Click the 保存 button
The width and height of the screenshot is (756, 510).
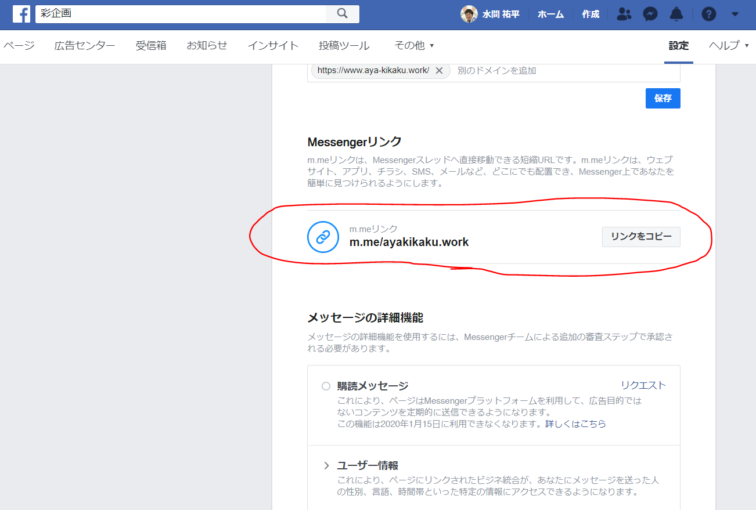pos(663,99)
